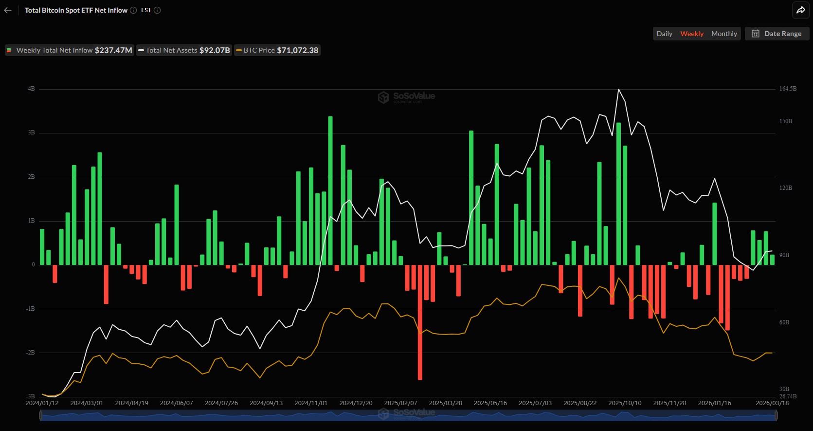Open the share icon at top right

click(x=800, y=10)
